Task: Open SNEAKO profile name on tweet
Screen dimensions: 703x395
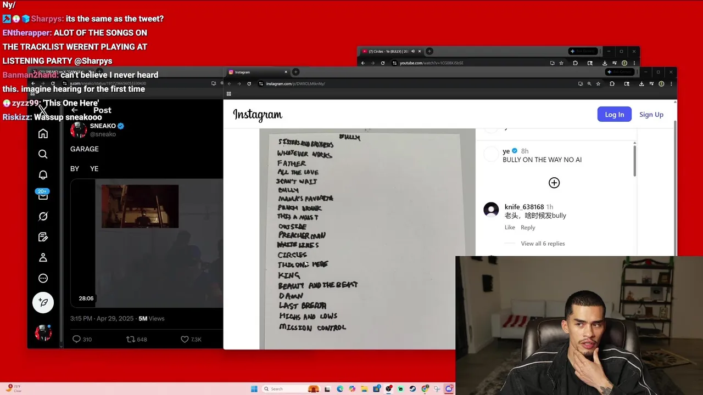Action: (x=103, y=126)
